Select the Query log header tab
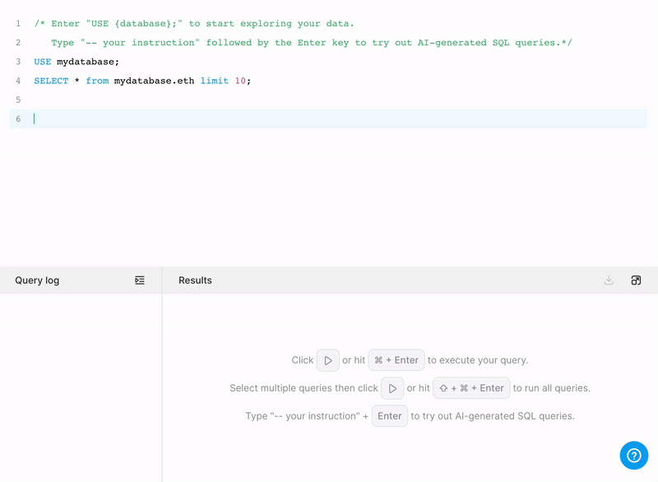The height and width of the screenshot is (482, 658). [x=37, y=280]
